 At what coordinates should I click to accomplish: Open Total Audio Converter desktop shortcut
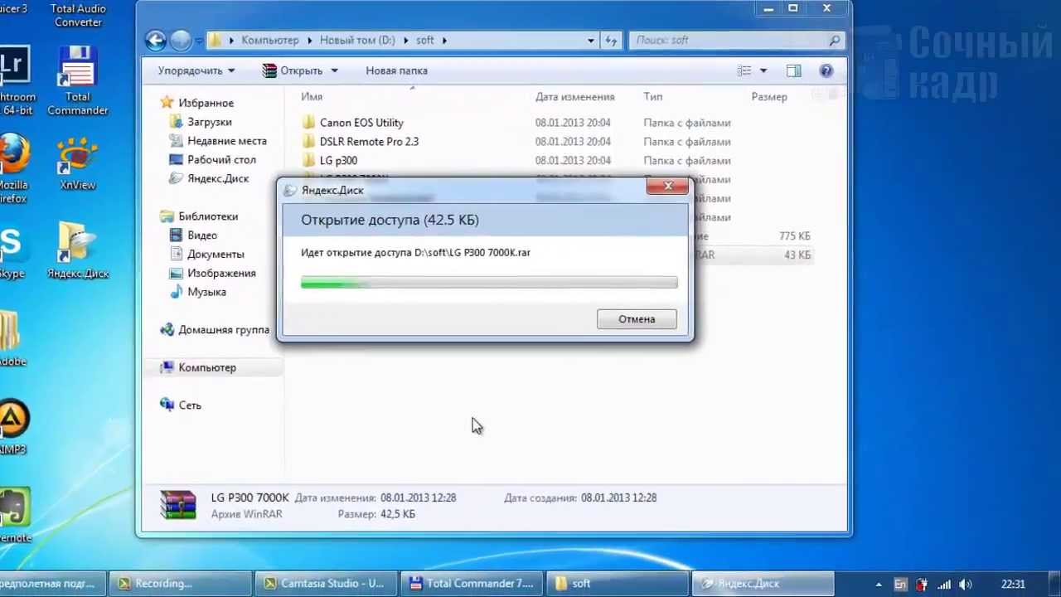pyautogui.click(x=78, y=15)
